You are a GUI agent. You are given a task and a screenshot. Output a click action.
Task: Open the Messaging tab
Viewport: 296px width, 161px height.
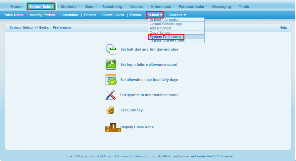point(222,7)
